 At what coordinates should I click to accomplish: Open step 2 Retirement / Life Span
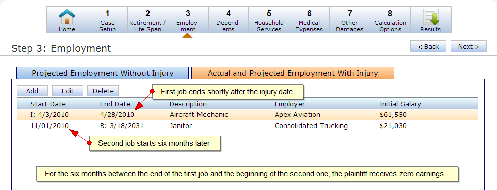[x=147, y=20]
